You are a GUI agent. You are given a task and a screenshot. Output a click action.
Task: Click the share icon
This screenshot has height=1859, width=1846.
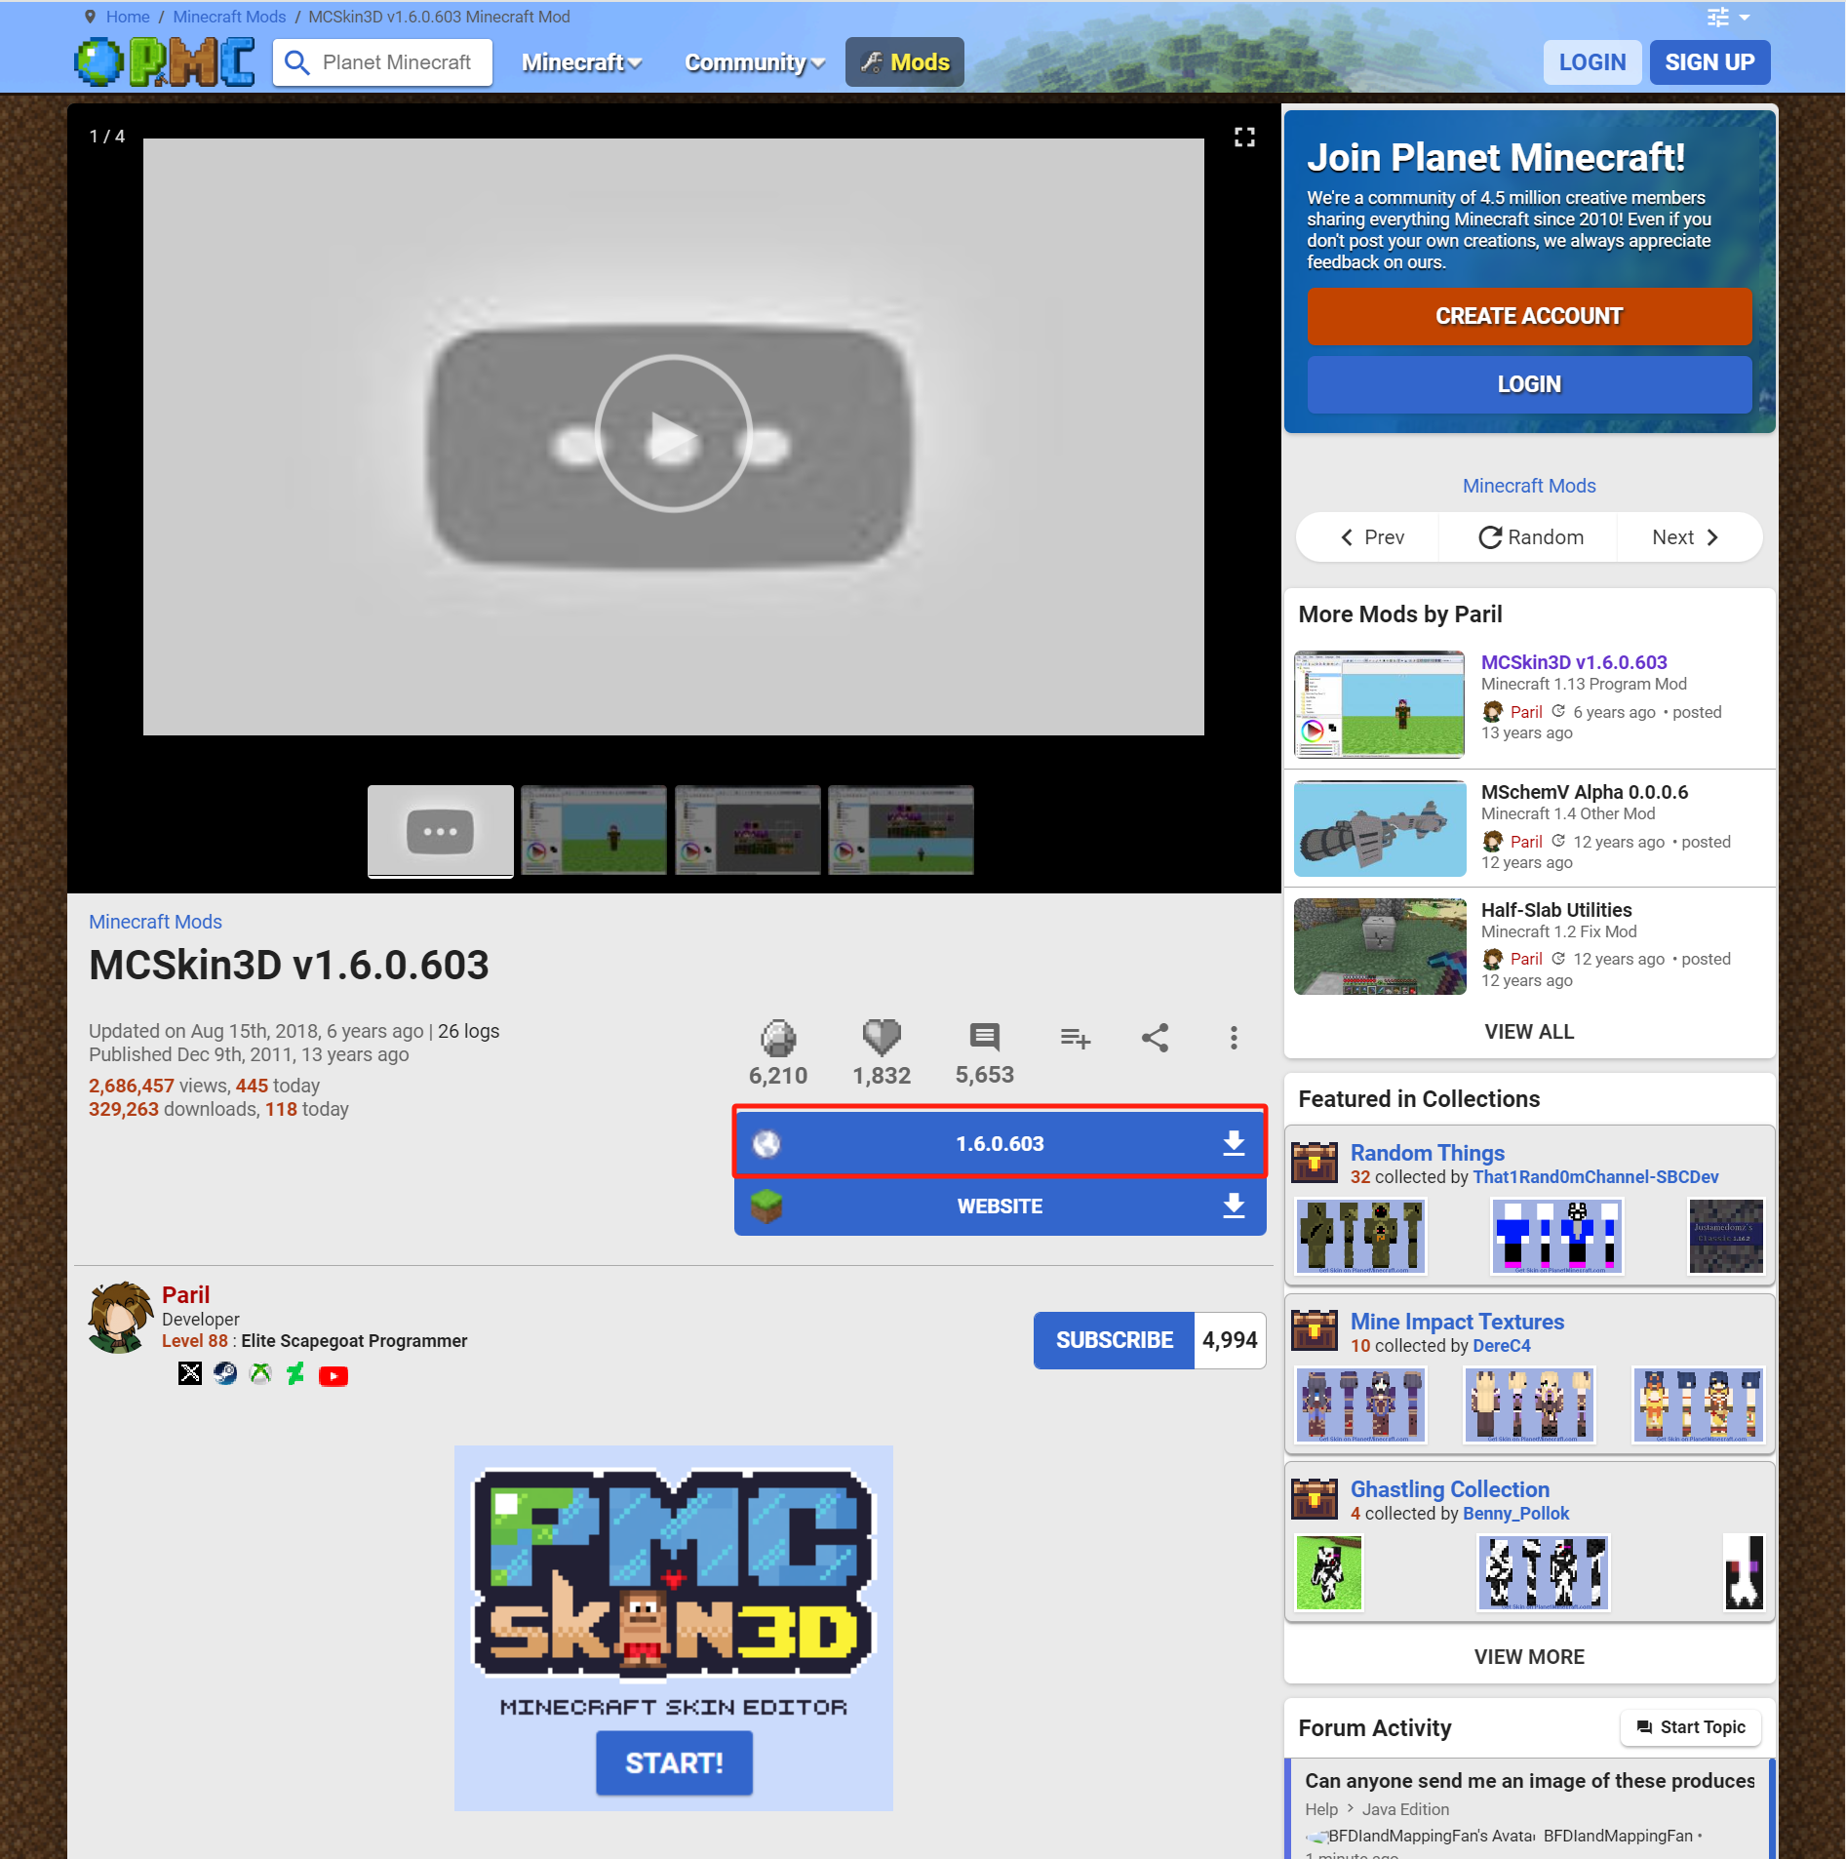coord(1155,1038)
